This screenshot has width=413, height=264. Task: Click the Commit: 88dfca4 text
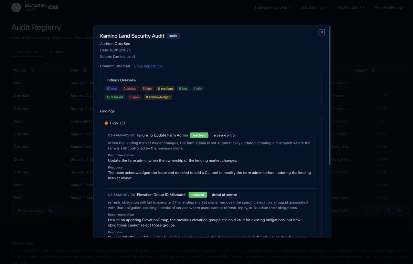tap(115, 66)
